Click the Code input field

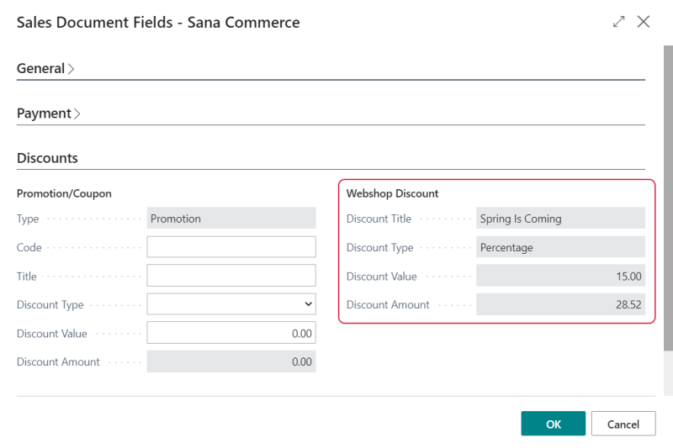231,247
